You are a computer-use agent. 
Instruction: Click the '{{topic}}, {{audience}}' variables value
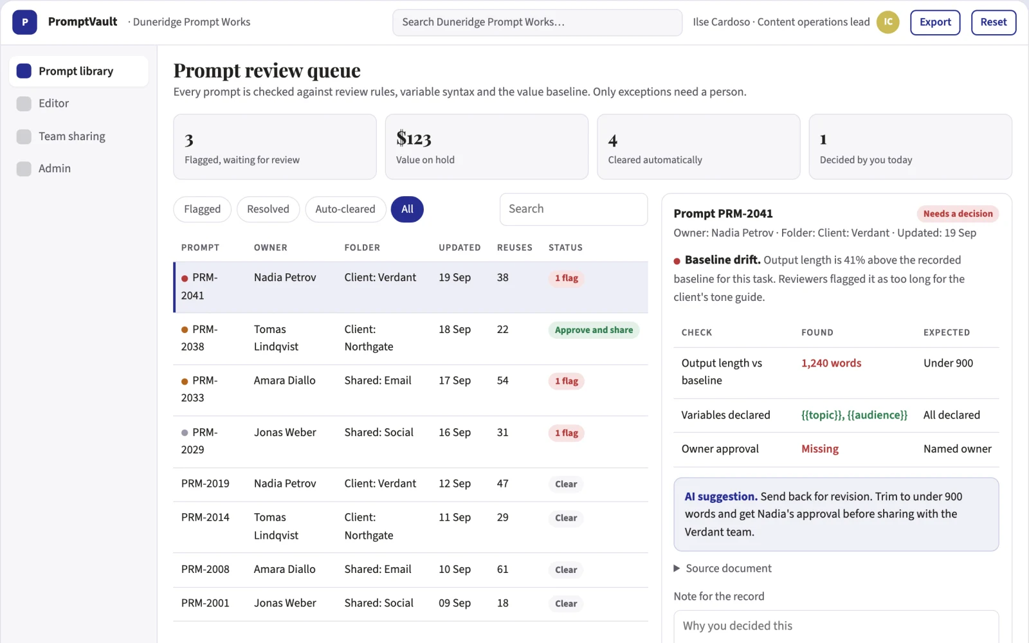coord(854,415)
